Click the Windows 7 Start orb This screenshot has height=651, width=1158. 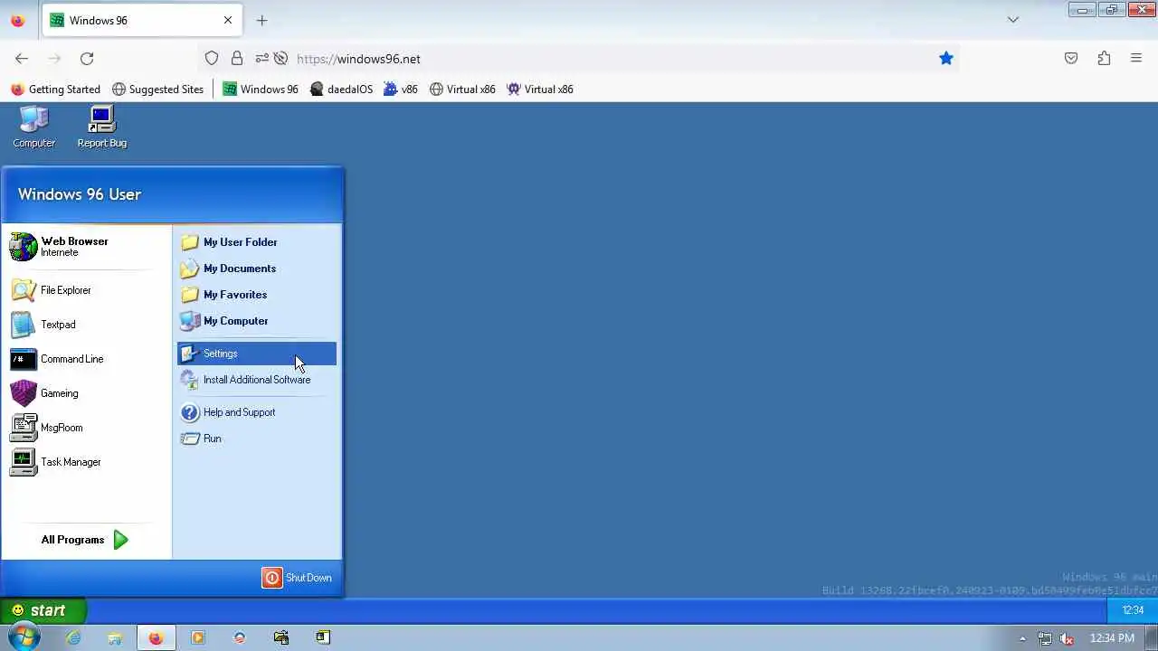23,637
